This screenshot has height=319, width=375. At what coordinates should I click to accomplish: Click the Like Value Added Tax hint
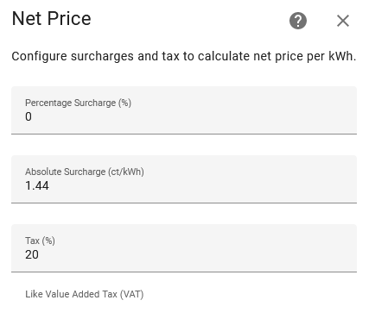tap(84, 294)
